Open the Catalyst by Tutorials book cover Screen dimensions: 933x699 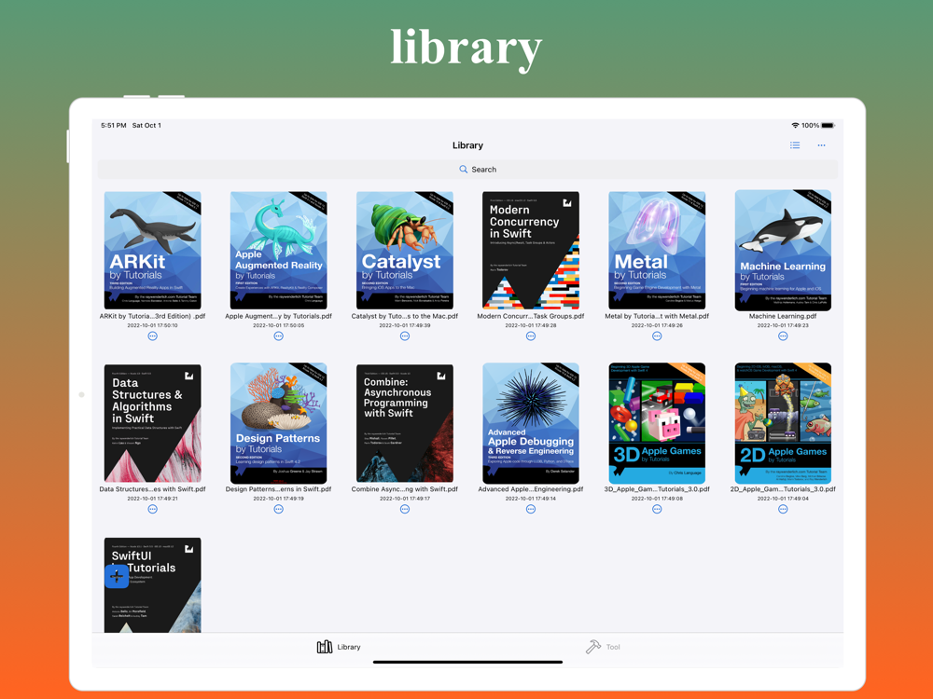pos(405,250)
